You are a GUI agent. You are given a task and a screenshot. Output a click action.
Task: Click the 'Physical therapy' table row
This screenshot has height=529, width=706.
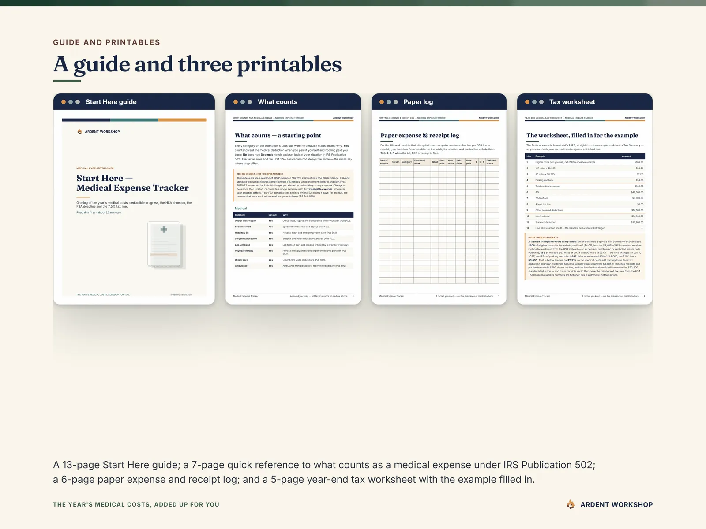293,252
